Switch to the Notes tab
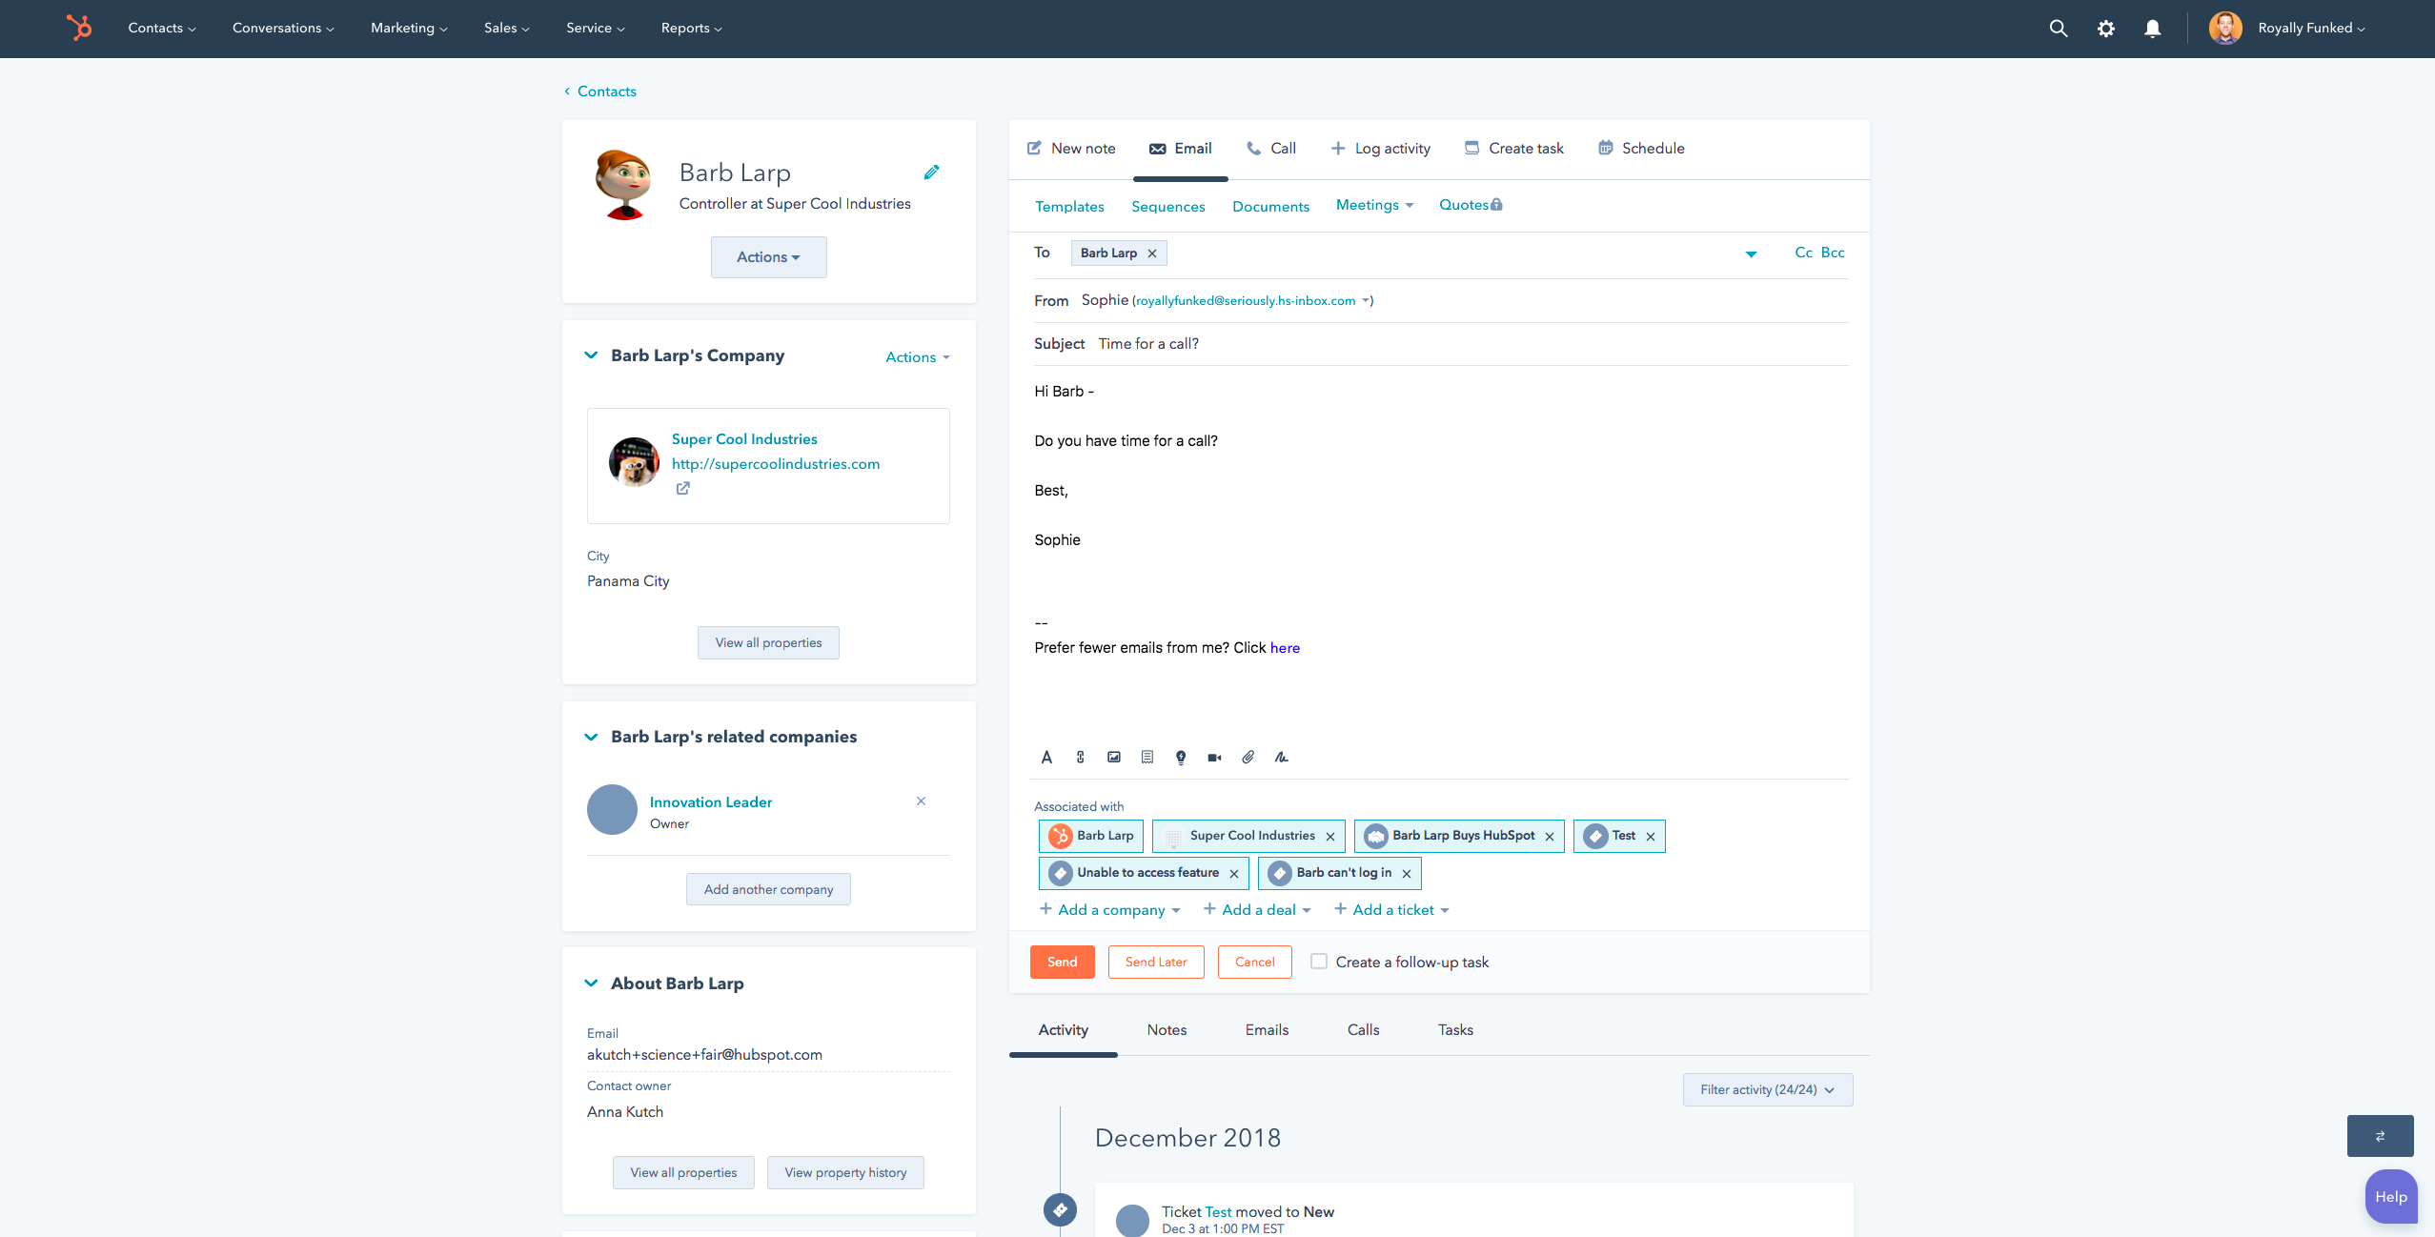This screenshot has width=2435, height=1237. pyautogui.click(x=1167, y=1030)
